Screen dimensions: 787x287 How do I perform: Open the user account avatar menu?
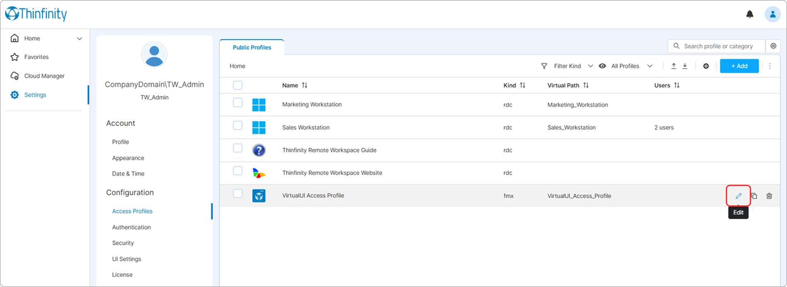pos(773,14)
